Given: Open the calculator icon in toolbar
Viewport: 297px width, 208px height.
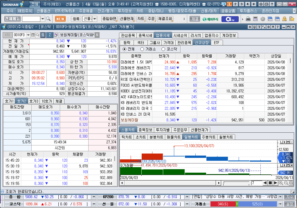Looking at the screenshot, I should tap(255, 19).
